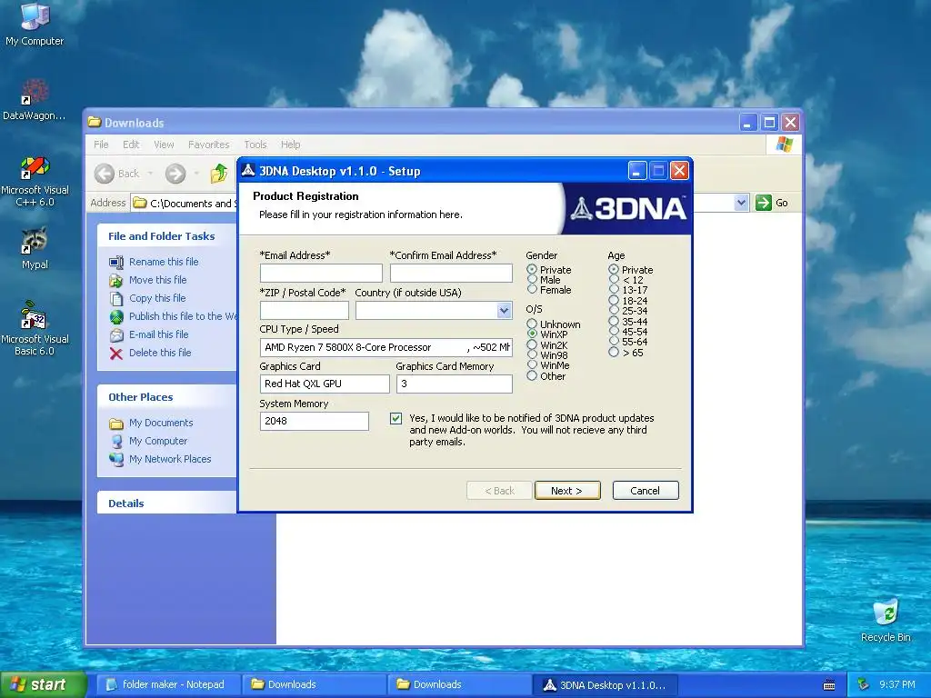Click the Move this file icon

click(116, 280)
